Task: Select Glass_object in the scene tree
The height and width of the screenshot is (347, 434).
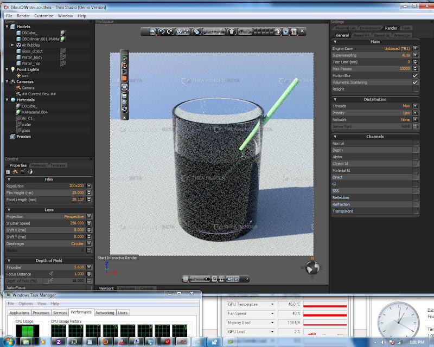Action: (33, 51)
